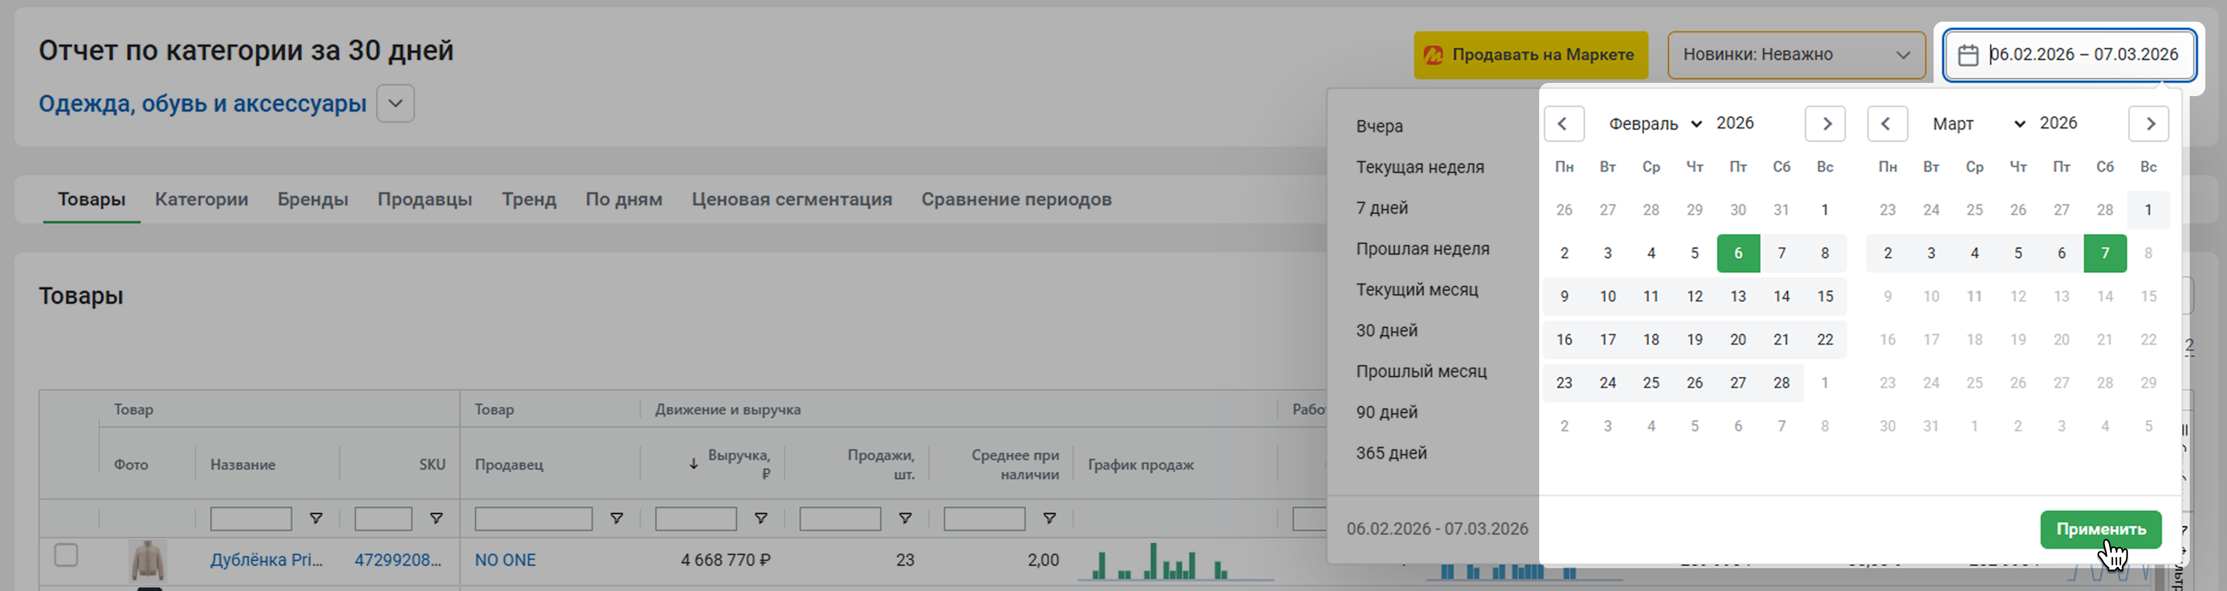
Task: Click the filter icon for Продавец column
Action: 616,518
